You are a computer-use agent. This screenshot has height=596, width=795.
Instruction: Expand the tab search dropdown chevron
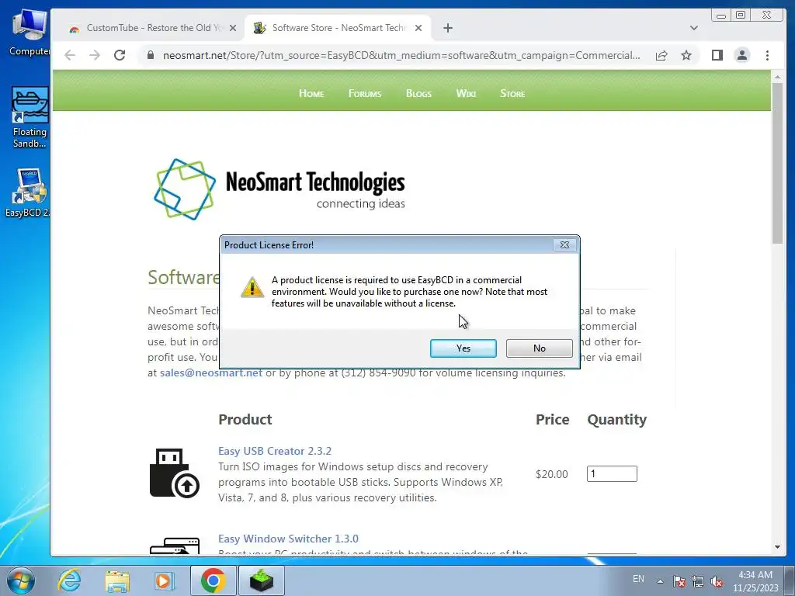click(x=693, y=29)
